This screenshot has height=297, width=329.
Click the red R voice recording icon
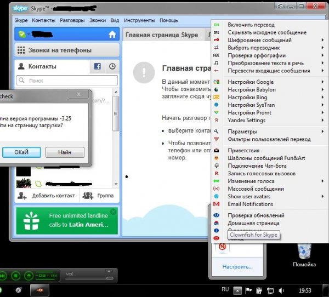click(x=217, y=173)
